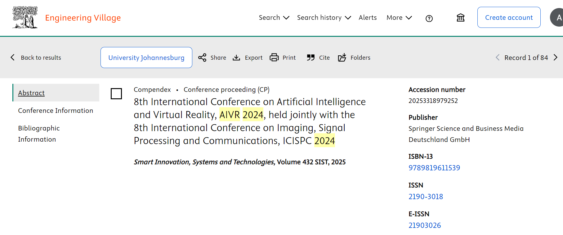Open ISBN-13 link 9789819611539
Screen dimensions: 563x235
coord(434,168)
